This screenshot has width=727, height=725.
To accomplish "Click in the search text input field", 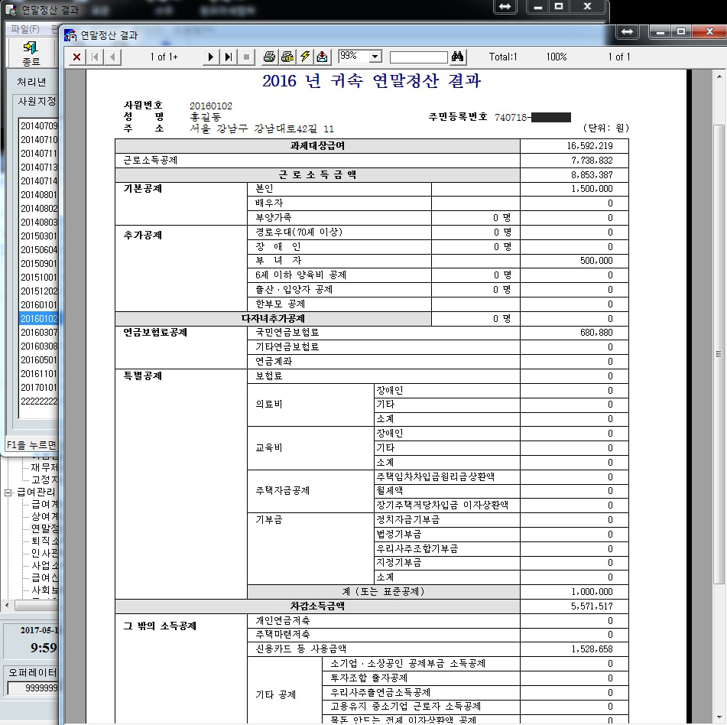I will [418, 57].
